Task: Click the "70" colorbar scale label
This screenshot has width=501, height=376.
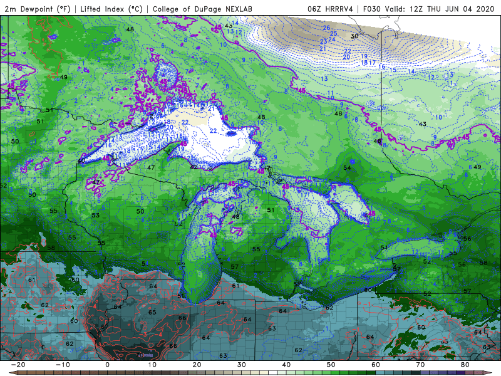Action: click(x=420, y=365)
